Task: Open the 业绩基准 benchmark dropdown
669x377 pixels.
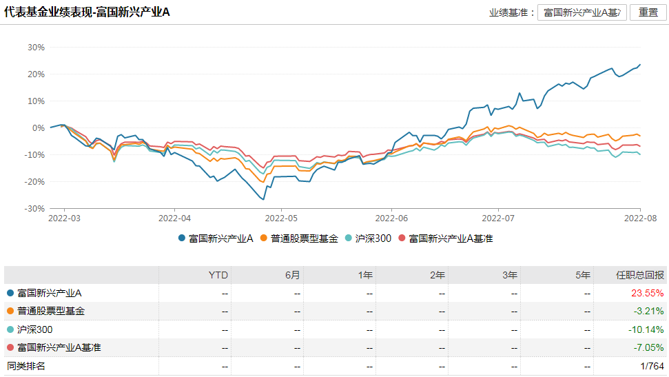Action: pyautogui.click(x=582, y=12)
